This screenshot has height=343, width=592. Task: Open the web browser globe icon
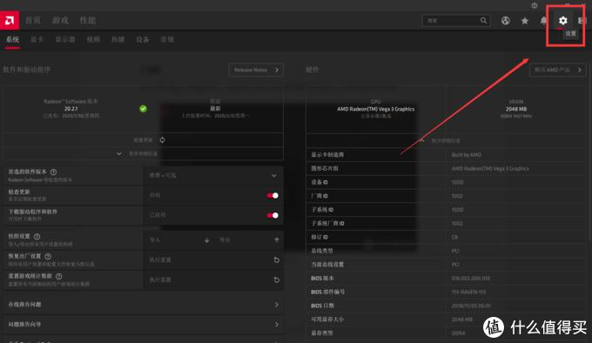click(506, 21)
